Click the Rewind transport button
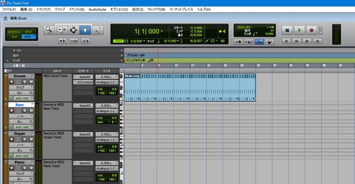 point(296,41)
